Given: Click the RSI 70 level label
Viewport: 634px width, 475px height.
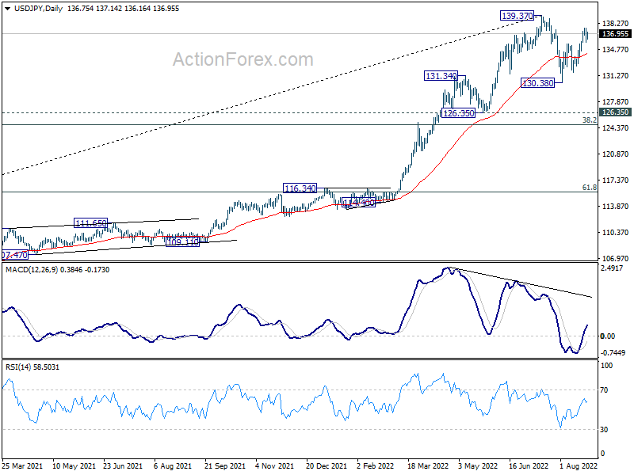Looking at the screenshot, I should [604, 390].
